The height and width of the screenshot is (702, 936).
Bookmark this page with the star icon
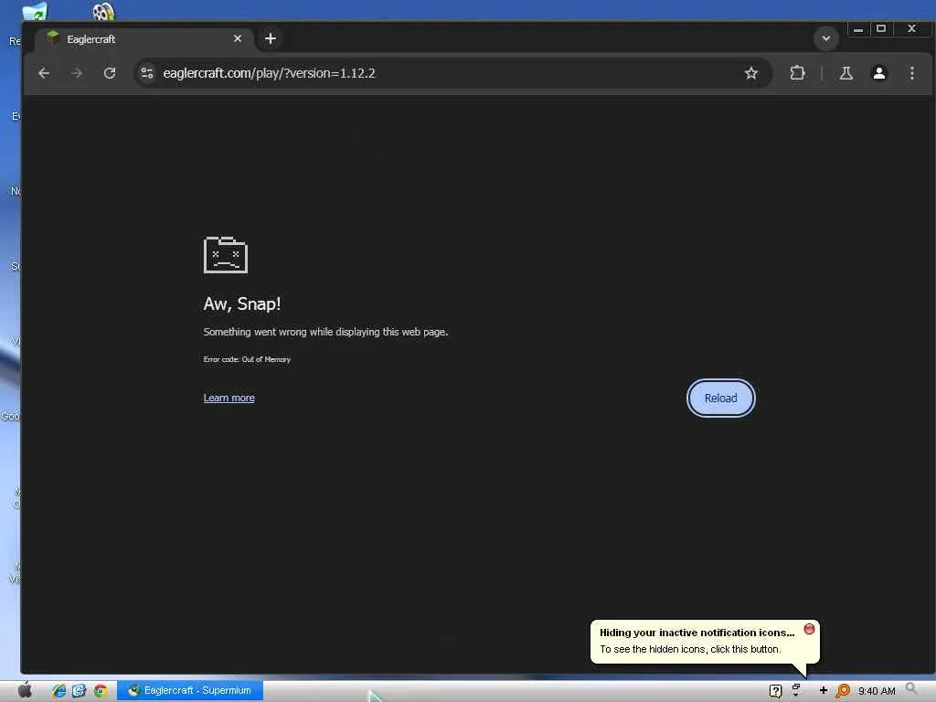click(x=751, y=73)
